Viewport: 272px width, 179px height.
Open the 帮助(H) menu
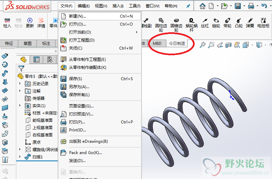171,6
